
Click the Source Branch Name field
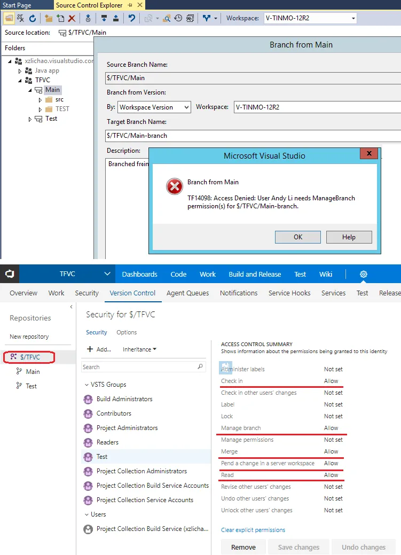(x=253, y=78)
